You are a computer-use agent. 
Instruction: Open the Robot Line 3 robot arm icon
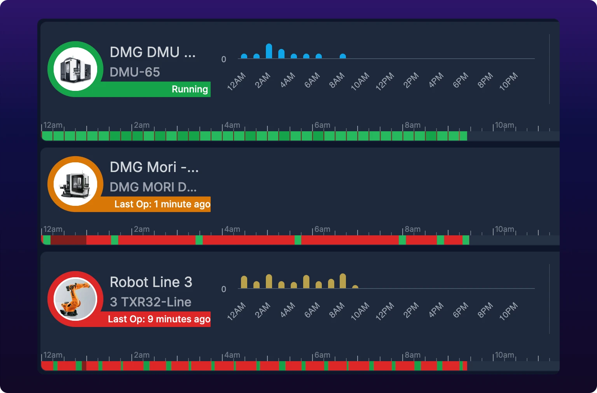[x=75, y=299]
